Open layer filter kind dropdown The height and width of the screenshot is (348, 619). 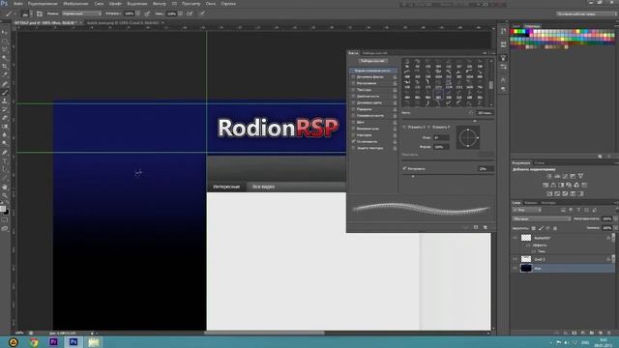[x=526, y=211]
